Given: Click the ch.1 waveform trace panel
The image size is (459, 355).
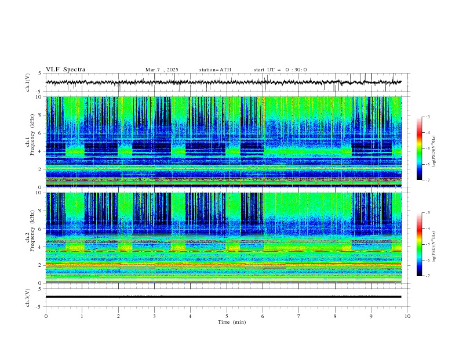Looking at the screenshot, I should coord(228,82).
